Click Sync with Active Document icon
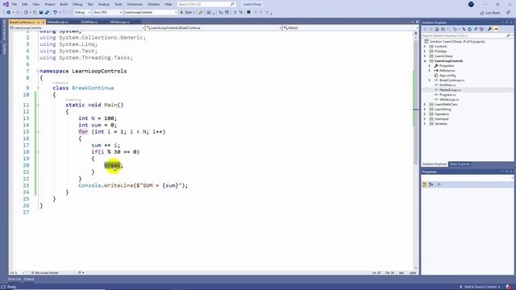This screenshot has height=290, width=516. [x=464, y=29]
